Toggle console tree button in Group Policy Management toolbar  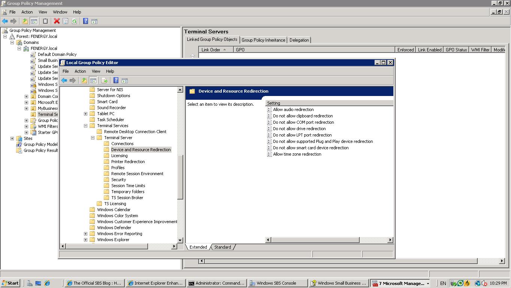(34, 21)
